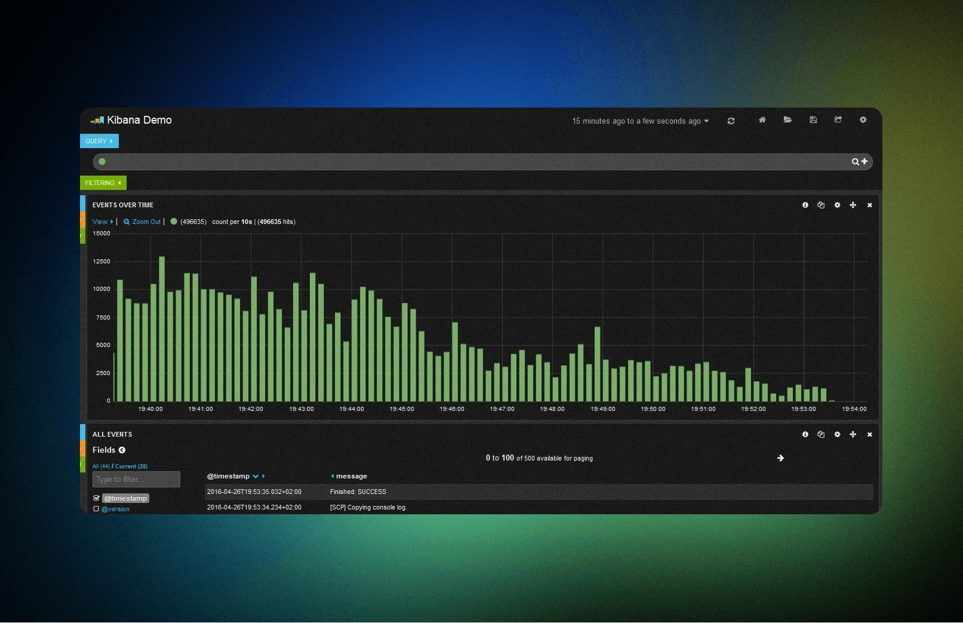
Task: Expand the QUERY section
Action: tap(99, 141)
